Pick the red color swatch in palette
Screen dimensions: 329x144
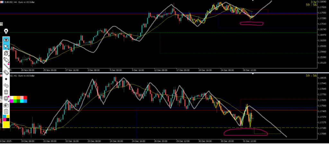(x=25, y=97)
